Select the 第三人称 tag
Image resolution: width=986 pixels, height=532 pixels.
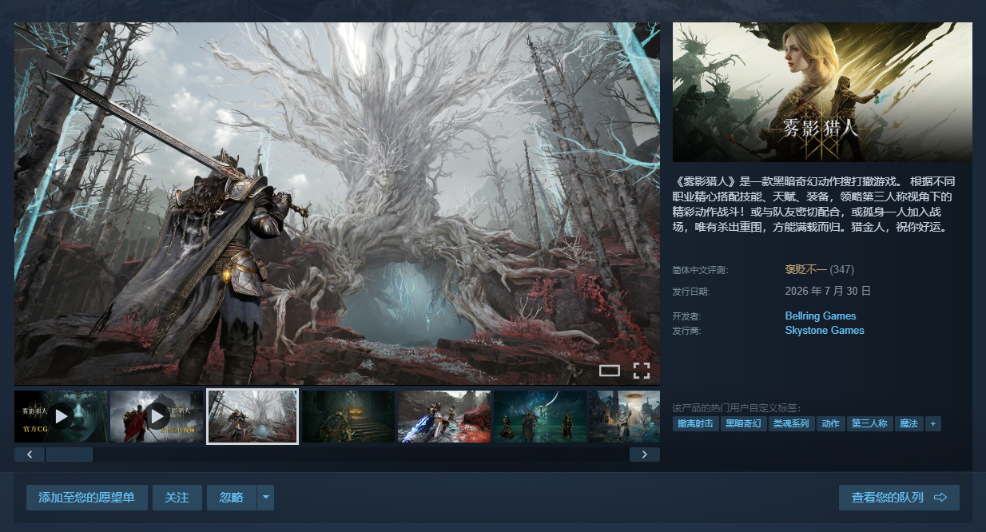point(869,423)
